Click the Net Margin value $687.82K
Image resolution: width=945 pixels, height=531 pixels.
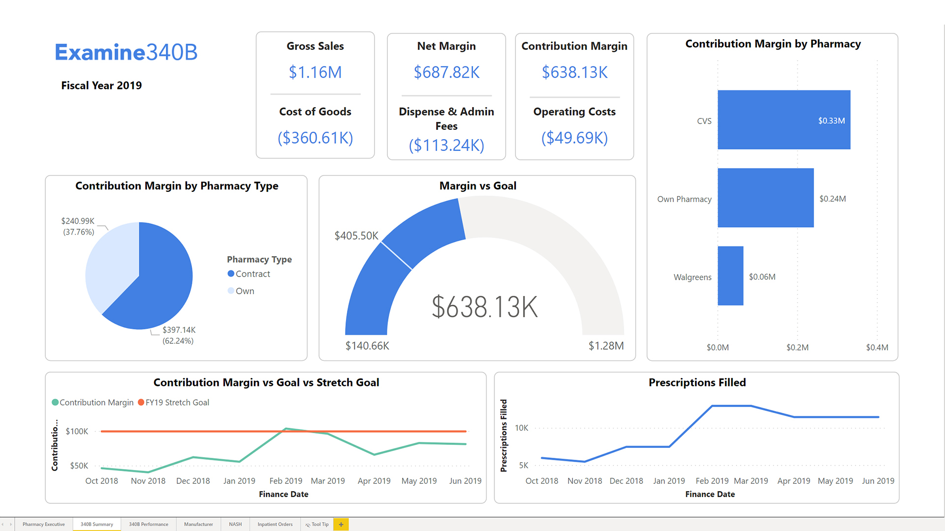click(446, 72)
